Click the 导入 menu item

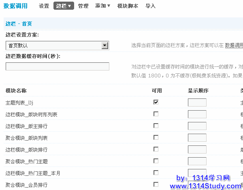[x=150, y=6]
